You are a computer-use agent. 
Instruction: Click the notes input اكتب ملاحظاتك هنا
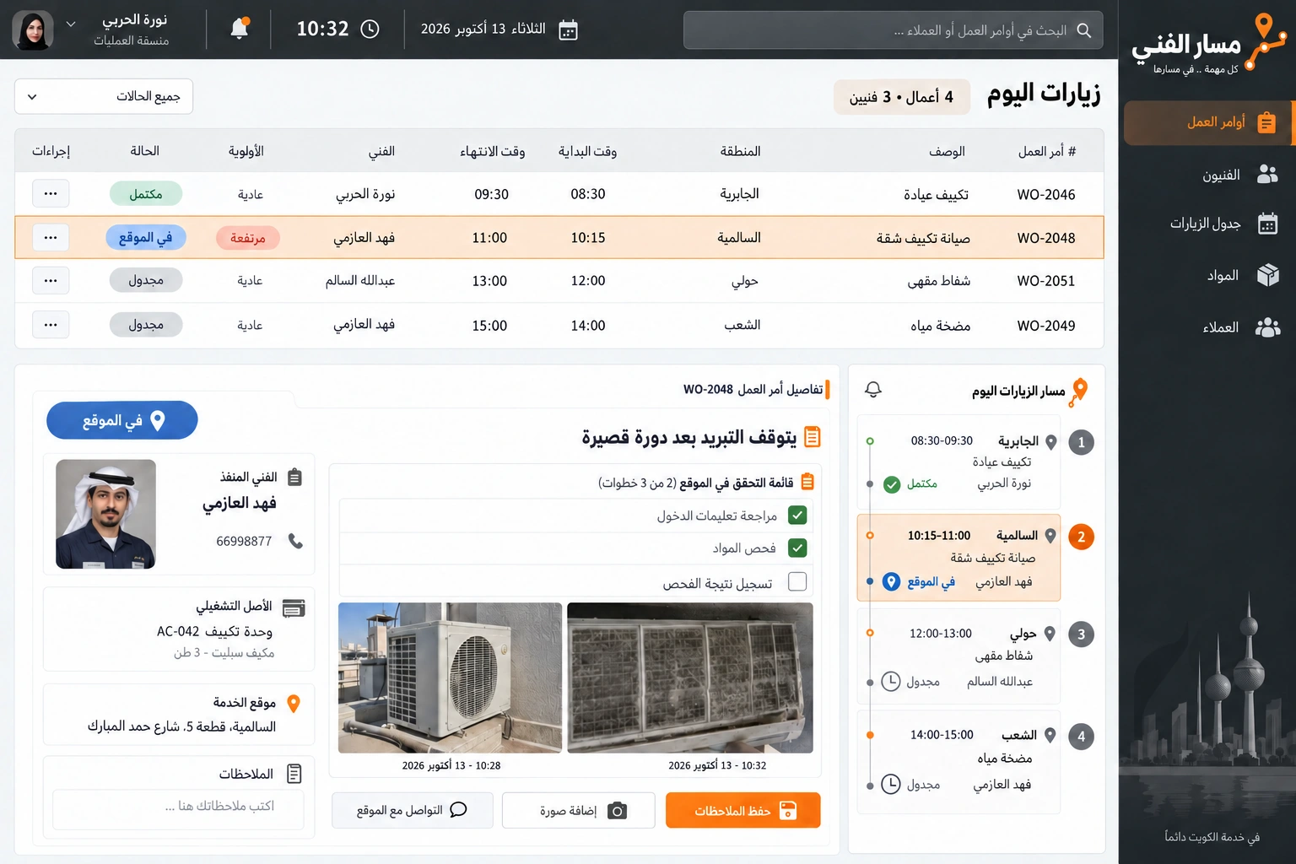click(x=178, y=808)
